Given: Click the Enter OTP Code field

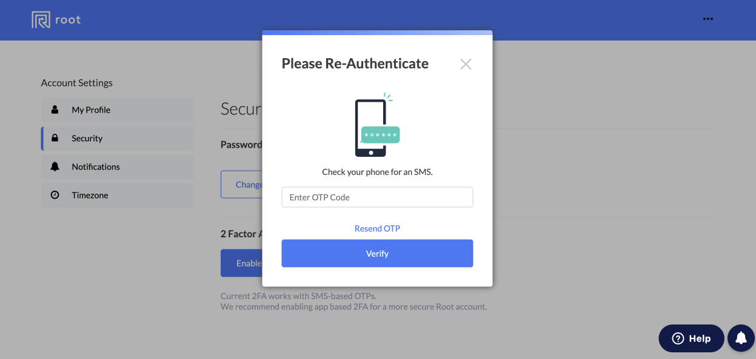Looking at the screenshot, I should coord(377,197).
